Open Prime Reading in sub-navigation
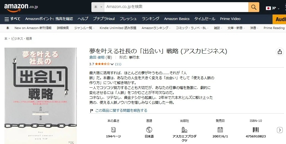Image resolution: width=286 pixels, height=144 pixels. (274, 28)
